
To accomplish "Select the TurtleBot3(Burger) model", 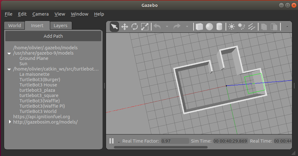I will click(40, 80).
